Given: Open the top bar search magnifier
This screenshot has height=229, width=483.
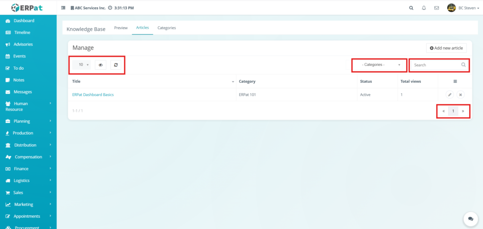Looking at the screenshot, I should pos(411,8).
